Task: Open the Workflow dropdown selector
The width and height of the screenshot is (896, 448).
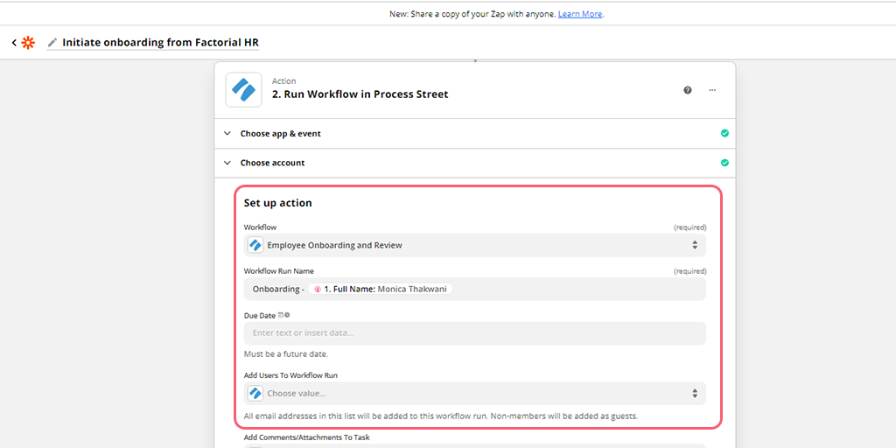Action: coord(475,245)
